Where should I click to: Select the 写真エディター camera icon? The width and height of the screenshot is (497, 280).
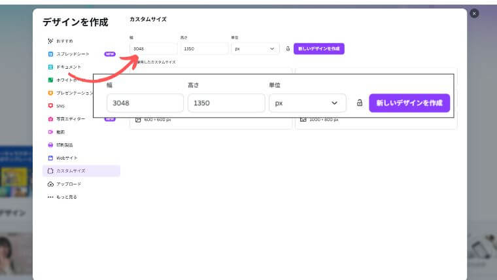tap(50, 119)
